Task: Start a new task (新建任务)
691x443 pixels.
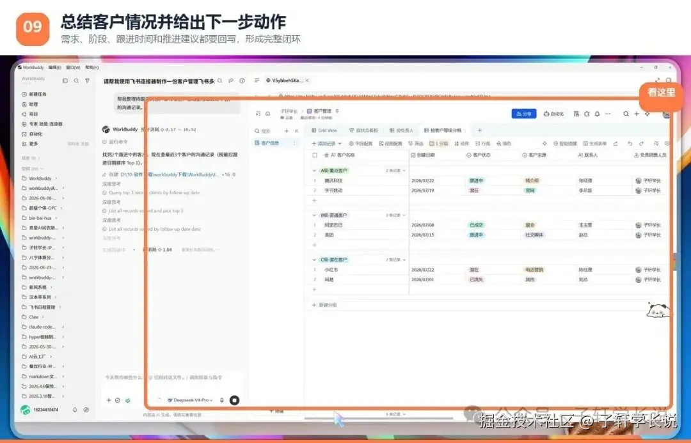Action: point(34,94)
